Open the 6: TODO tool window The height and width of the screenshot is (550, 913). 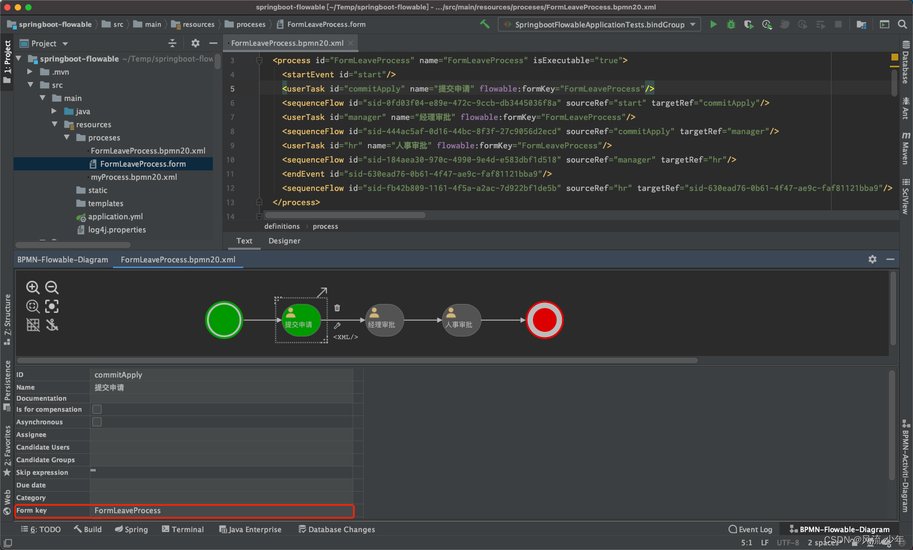41,529
